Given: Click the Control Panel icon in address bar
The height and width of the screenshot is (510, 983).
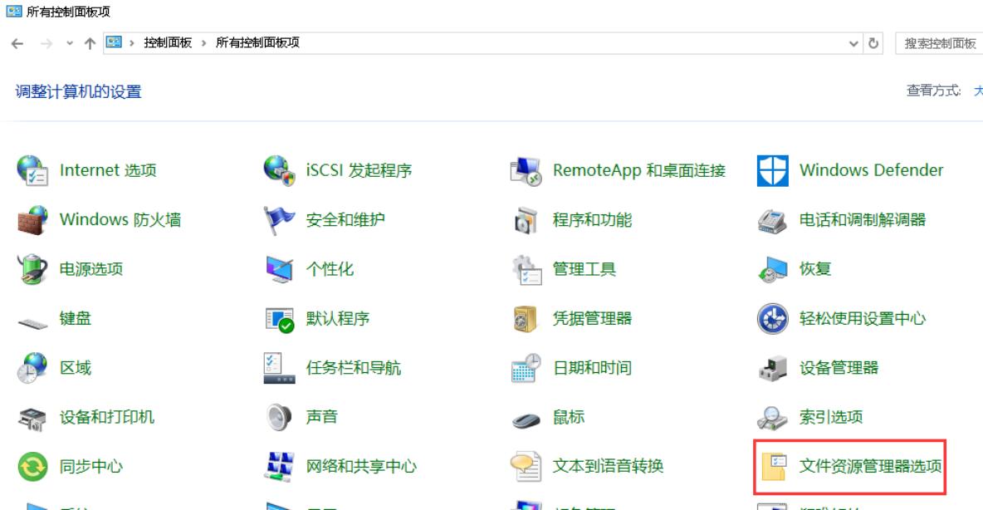Looking at the screenshot, I should tap(114, 42).
